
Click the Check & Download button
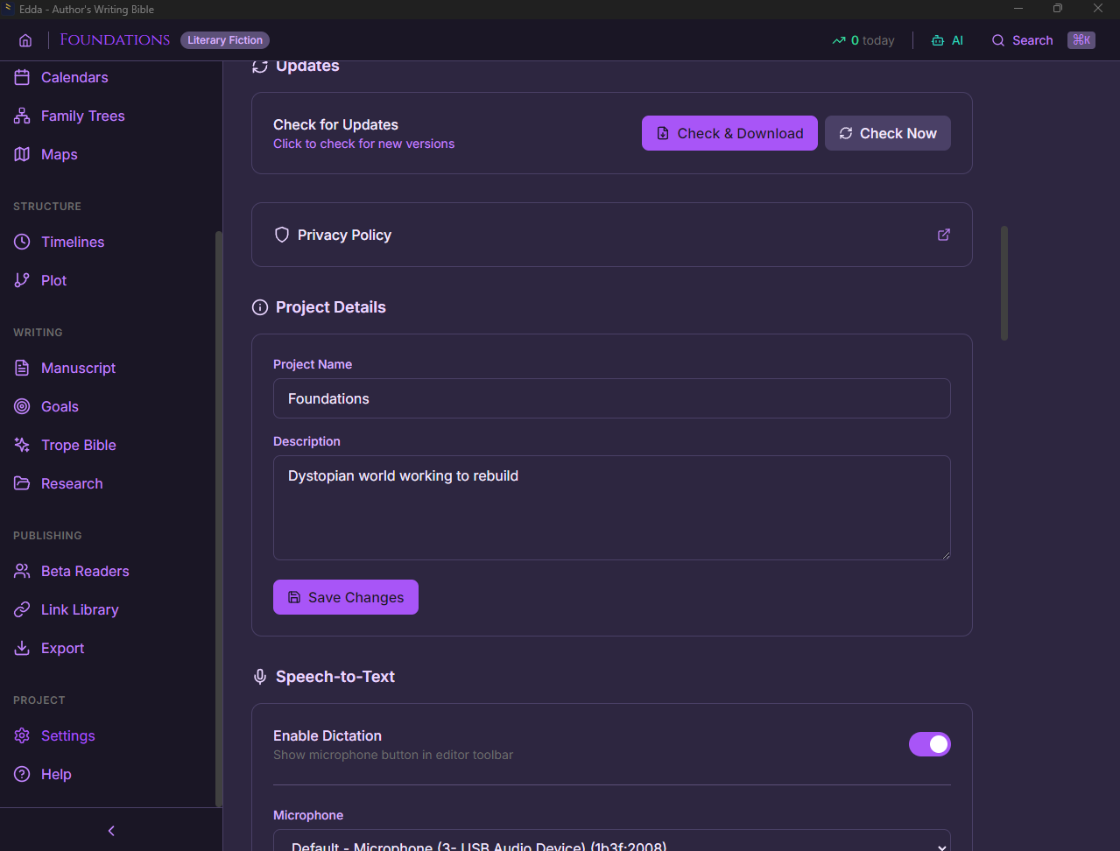tap(729, 132)
